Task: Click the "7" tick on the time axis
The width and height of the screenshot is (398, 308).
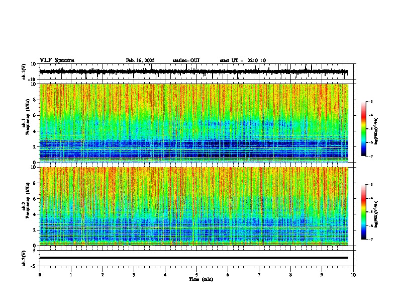Action: coord(259,275)
